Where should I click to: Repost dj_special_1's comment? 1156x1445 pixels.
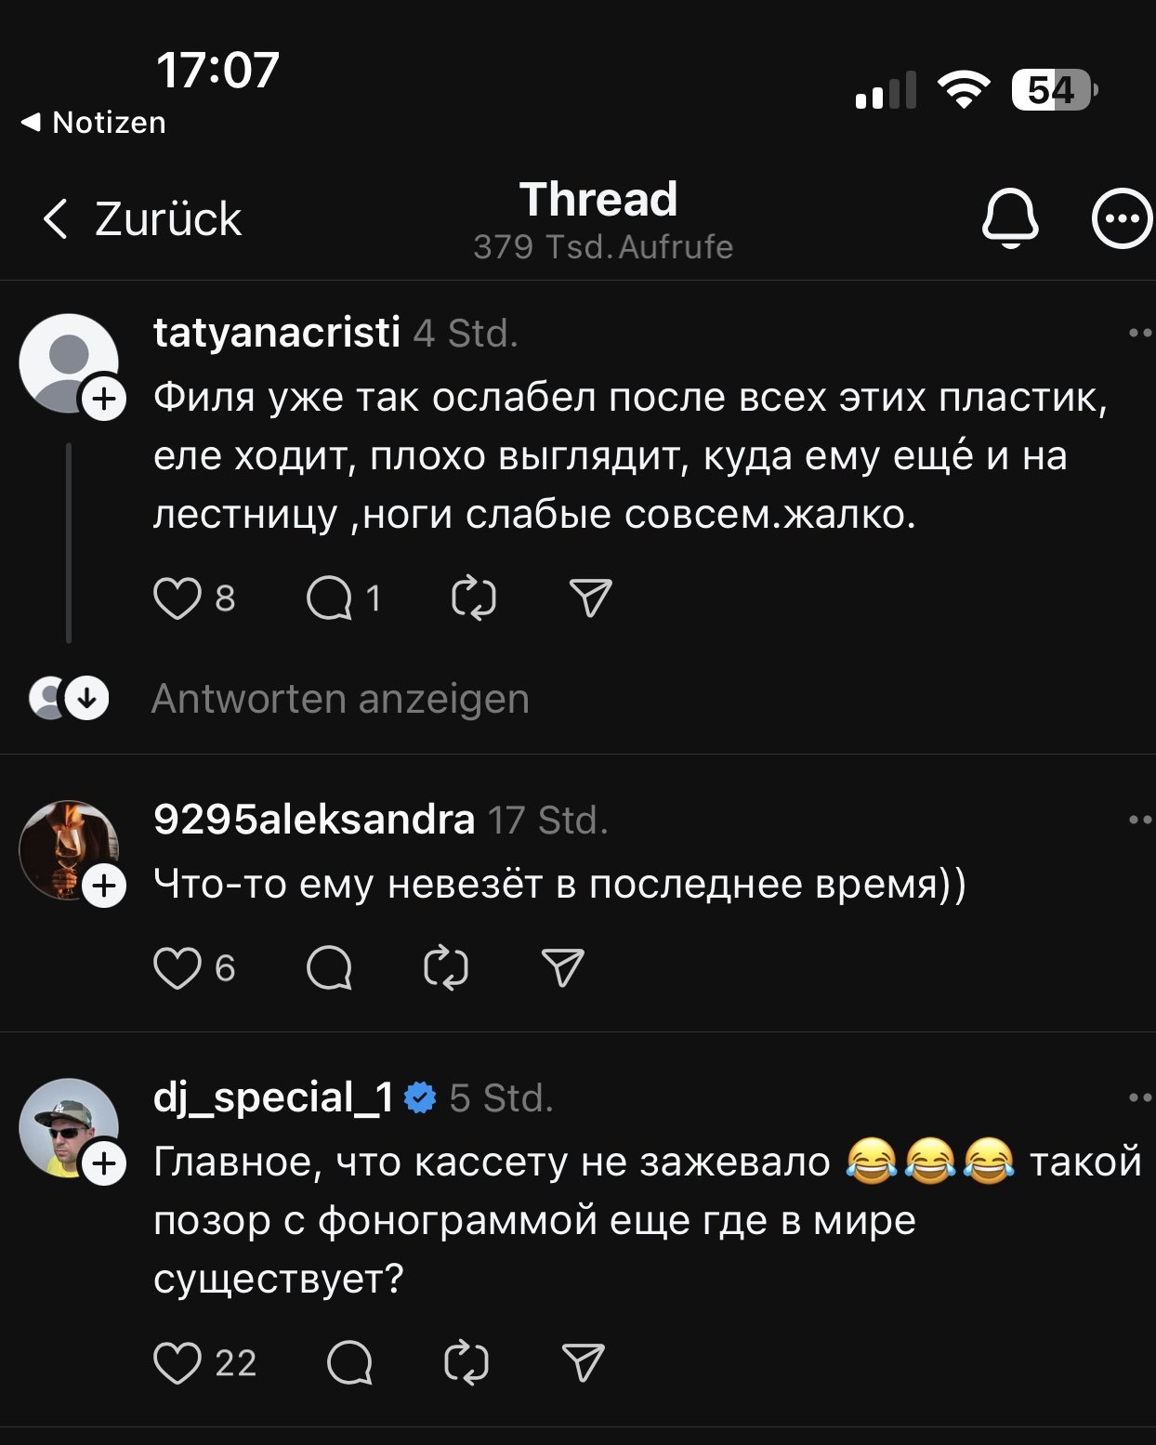(466, 1363)
